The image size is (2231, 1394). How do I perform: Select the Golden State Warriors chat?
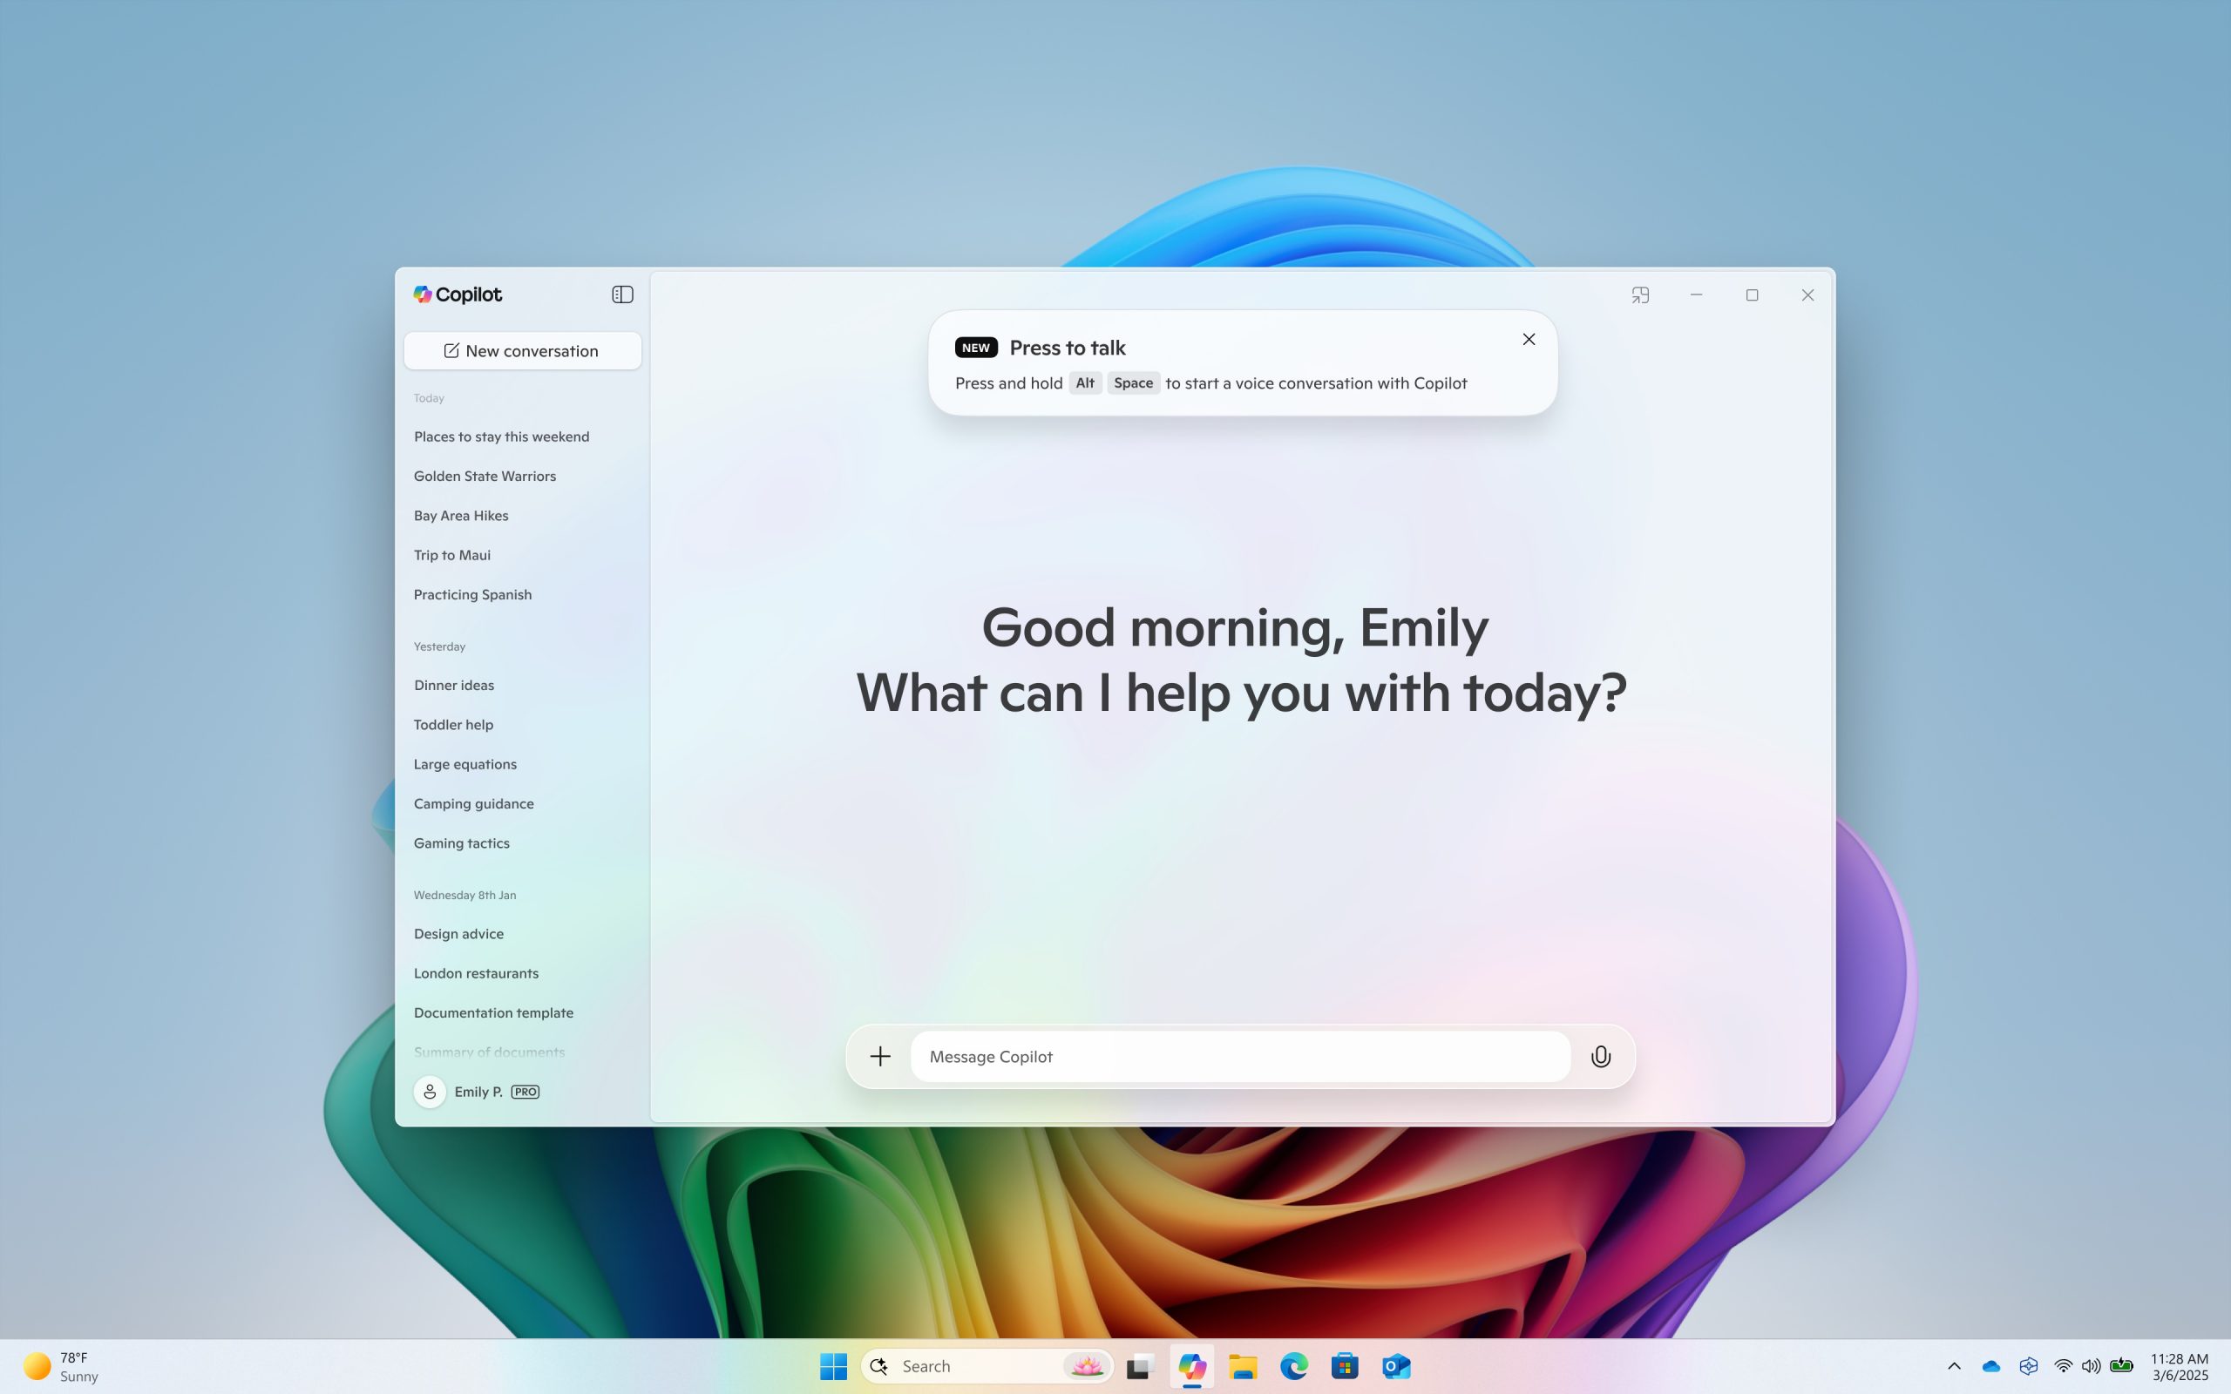pyautogui.click(x=484, y=476)
